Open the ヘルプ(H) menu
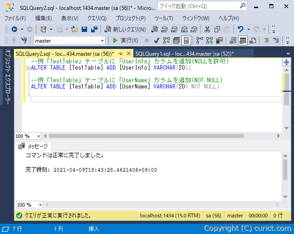Screen dimensions: 294x234 [229, 18]
